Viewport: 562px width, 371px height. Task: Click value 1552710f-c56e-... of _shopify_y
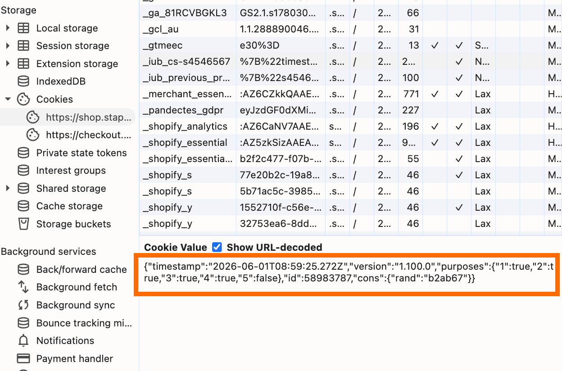(281, 208)
